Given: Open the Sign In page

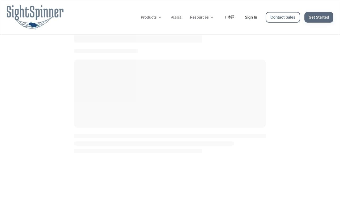Looking at the screenshot, I should (251, 17).
